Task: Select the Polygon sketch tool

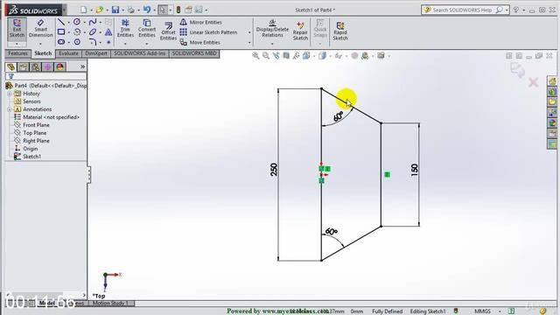Action: click(76, 42)
